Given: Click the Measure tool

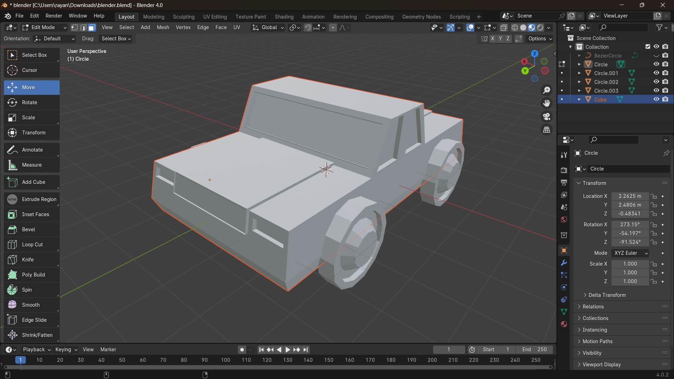Looking at the screenshot, I should [32, 165].
